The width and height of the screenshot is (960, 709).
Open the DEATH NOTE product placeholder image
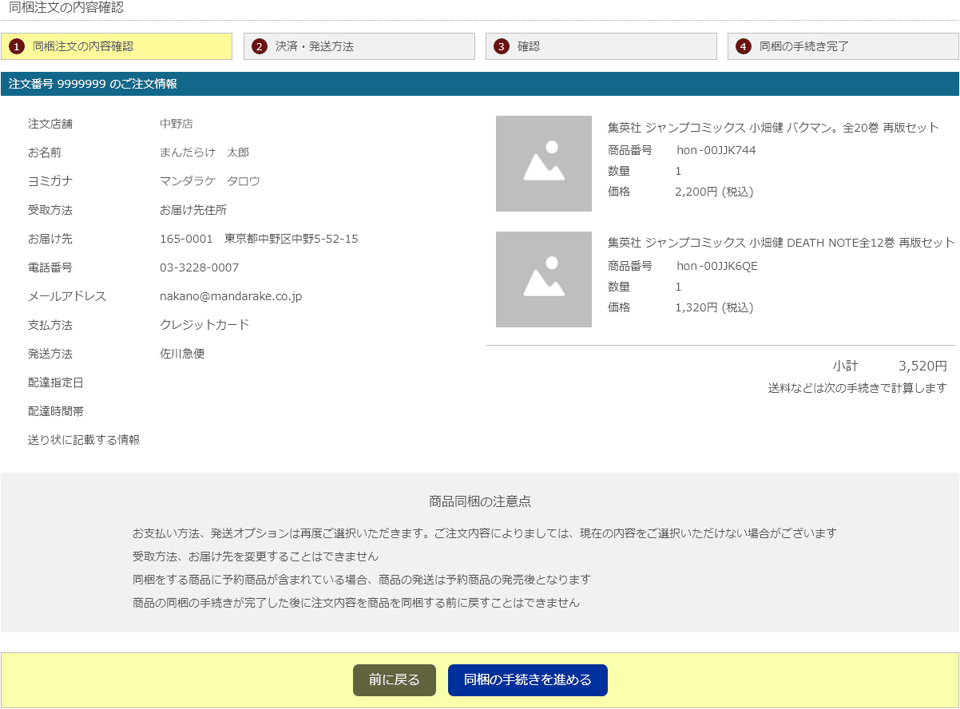coord(543,279)
